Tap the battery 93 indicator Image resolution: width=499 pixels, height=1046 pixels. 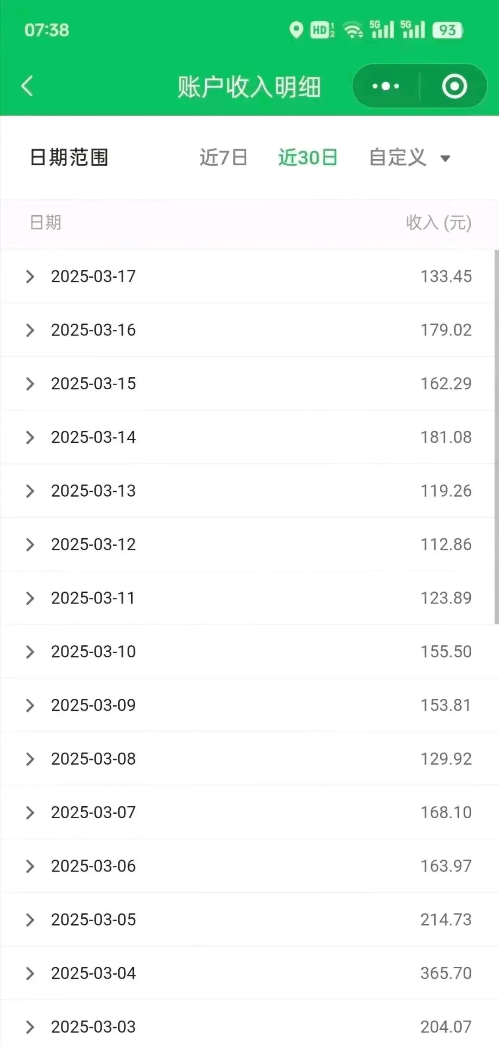pyautogui.click(x=447, y=30)
